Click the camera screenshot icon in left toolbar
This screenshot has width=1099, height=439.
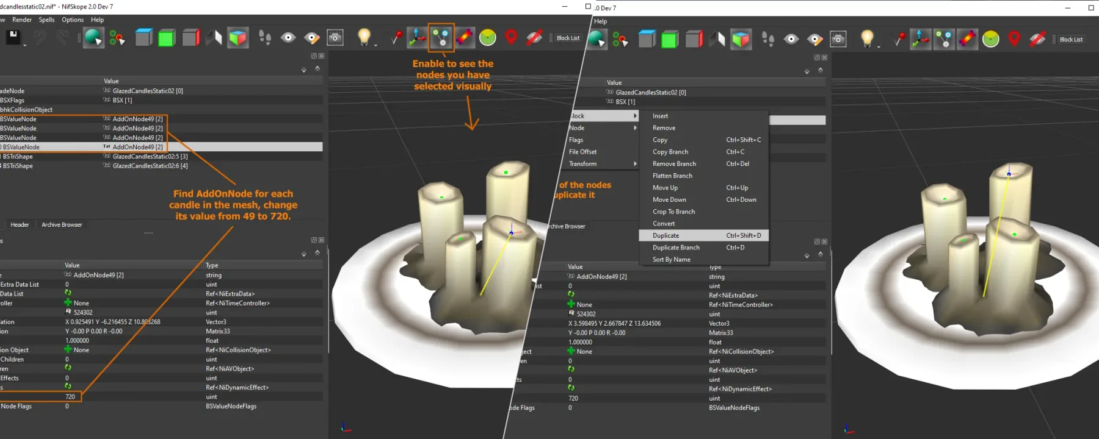click(x=335, y=38)
